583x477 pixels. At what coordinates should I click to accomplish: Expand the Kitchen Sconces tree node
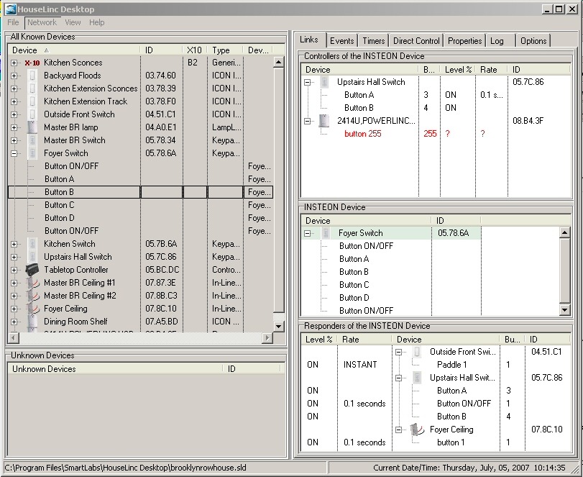[14, 63]
